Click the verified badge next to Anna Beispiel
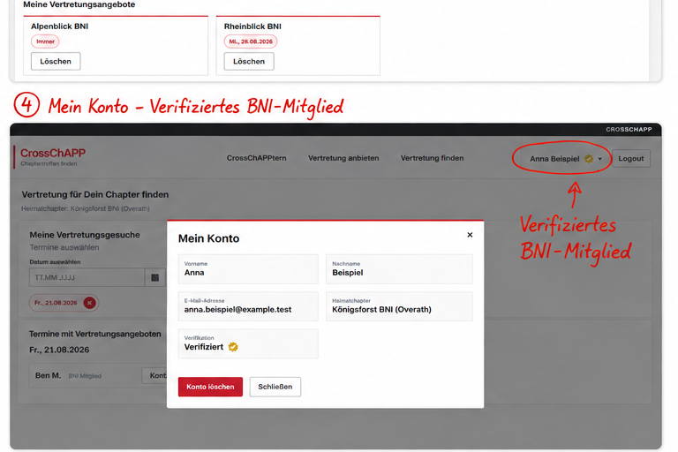The image size is (678, 452). click(x=589, y=159)
